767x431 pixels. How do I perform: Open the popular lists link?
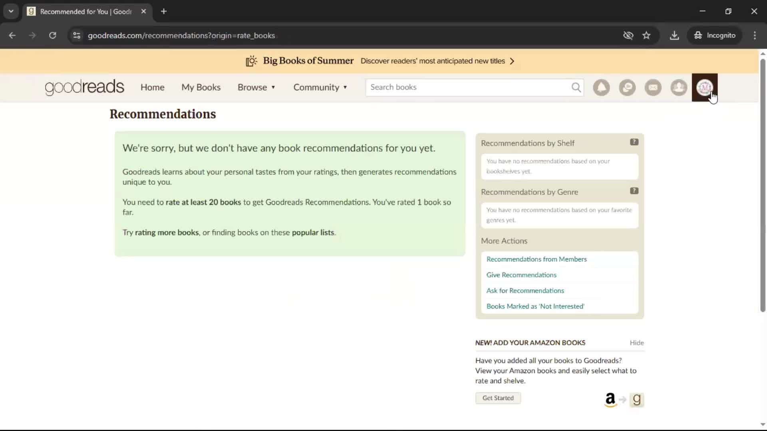(313, 233)
